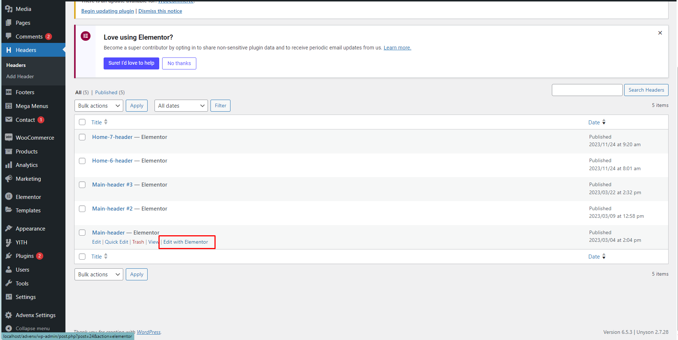The width and height of the screenshot is (678, 340).
Task: Click the search headers input field
Action: 587,90
